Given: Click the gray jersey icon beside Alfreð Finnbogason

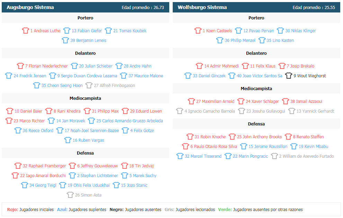Looking at the screenshot, I should point(89,85).
